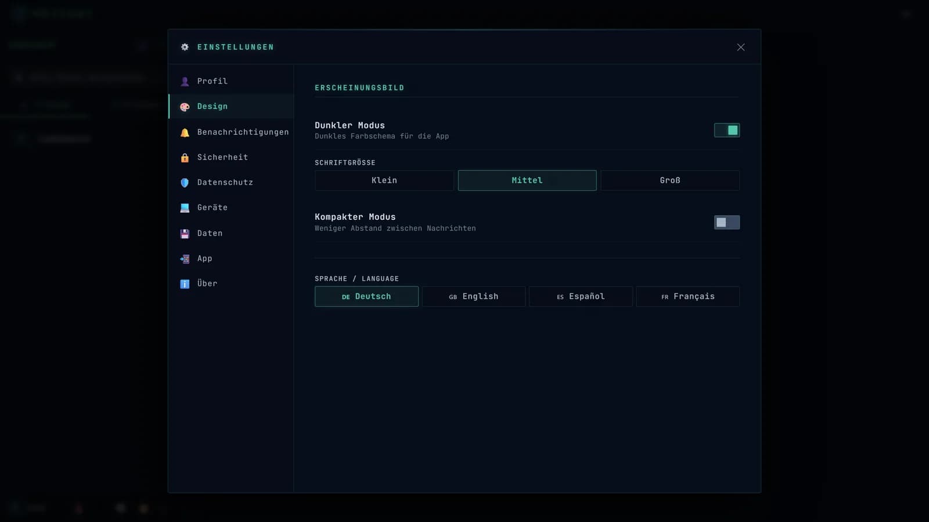Click the Einstellungen gear icon in header
The width and height of the screenshot is (929, 522).
click(x=185, y=47)
